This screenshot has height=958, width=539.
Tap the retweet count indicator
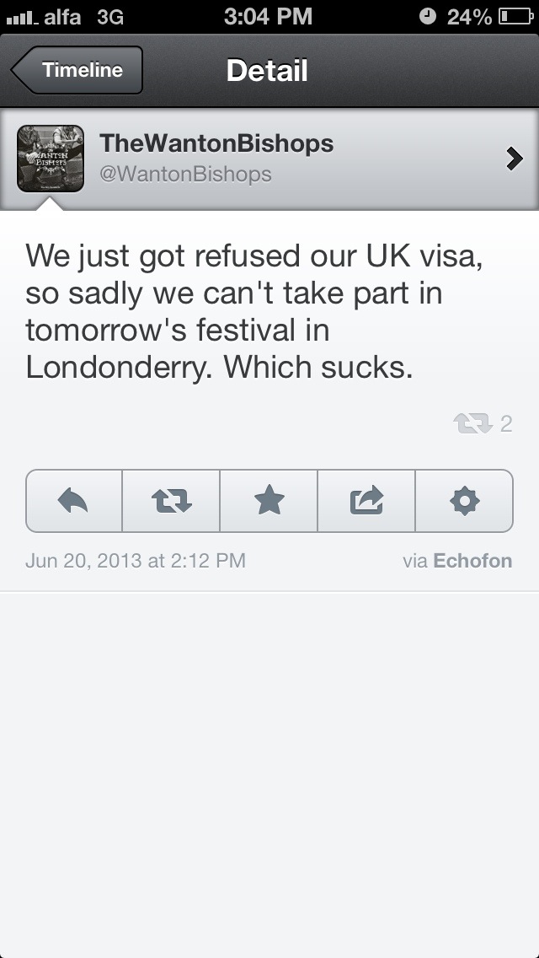[483, 424]
